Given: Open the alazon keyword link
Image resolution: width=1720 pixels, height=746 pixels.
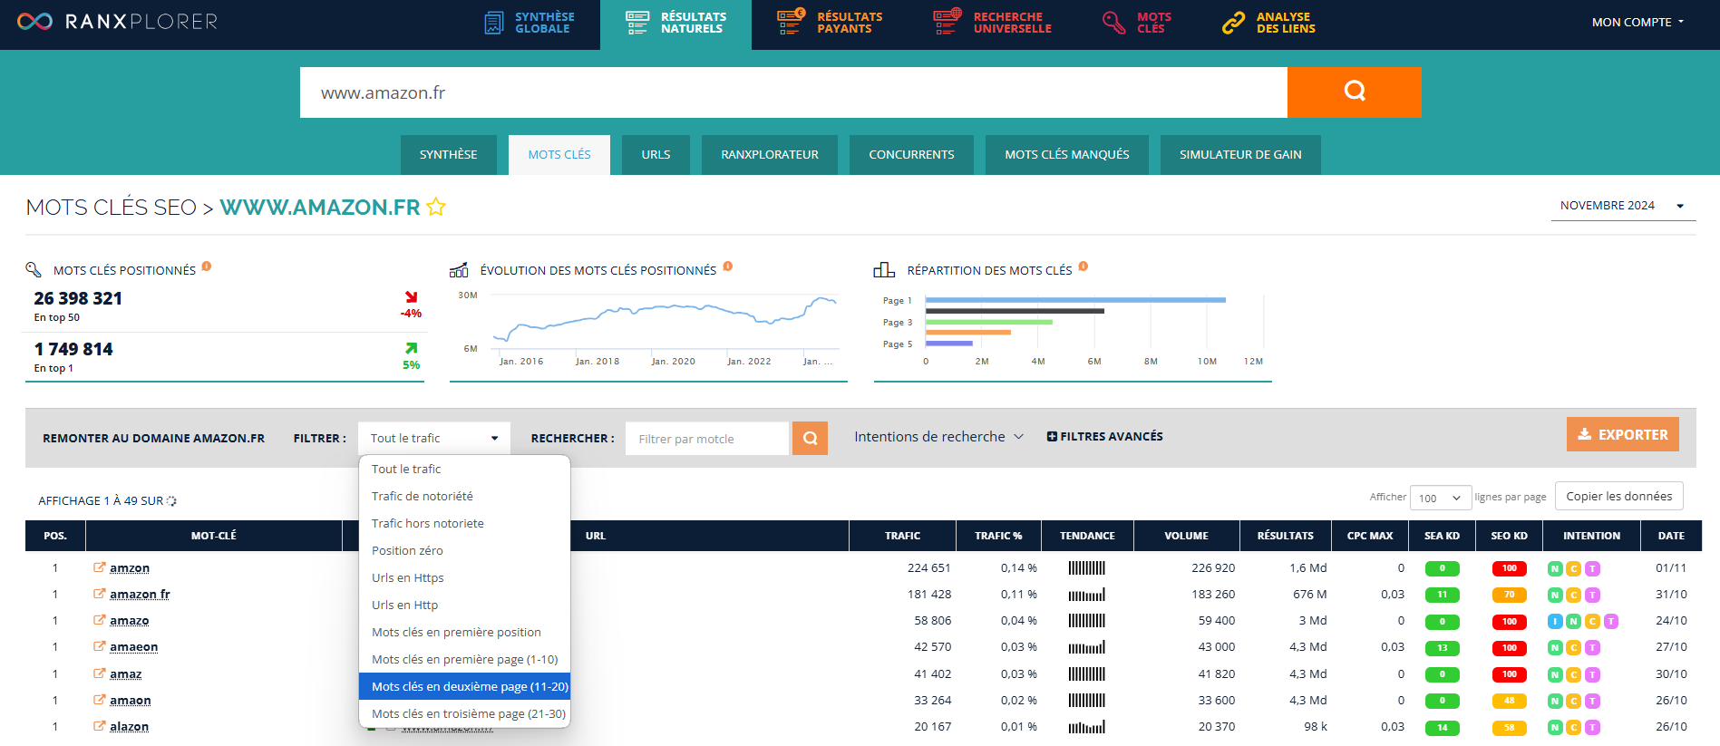Looking at the screenshot, I should [130, 727].
